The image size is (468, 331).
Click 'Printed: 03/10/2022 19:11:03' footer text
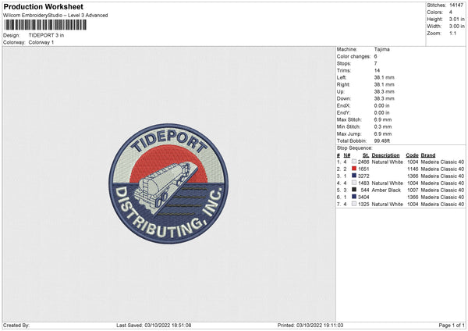point(310,326)
